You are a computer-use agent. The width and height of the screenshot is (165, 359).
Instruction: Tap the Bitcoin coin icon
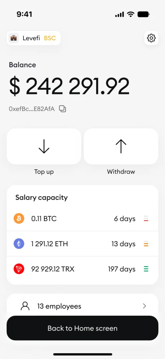coord(19,219)
